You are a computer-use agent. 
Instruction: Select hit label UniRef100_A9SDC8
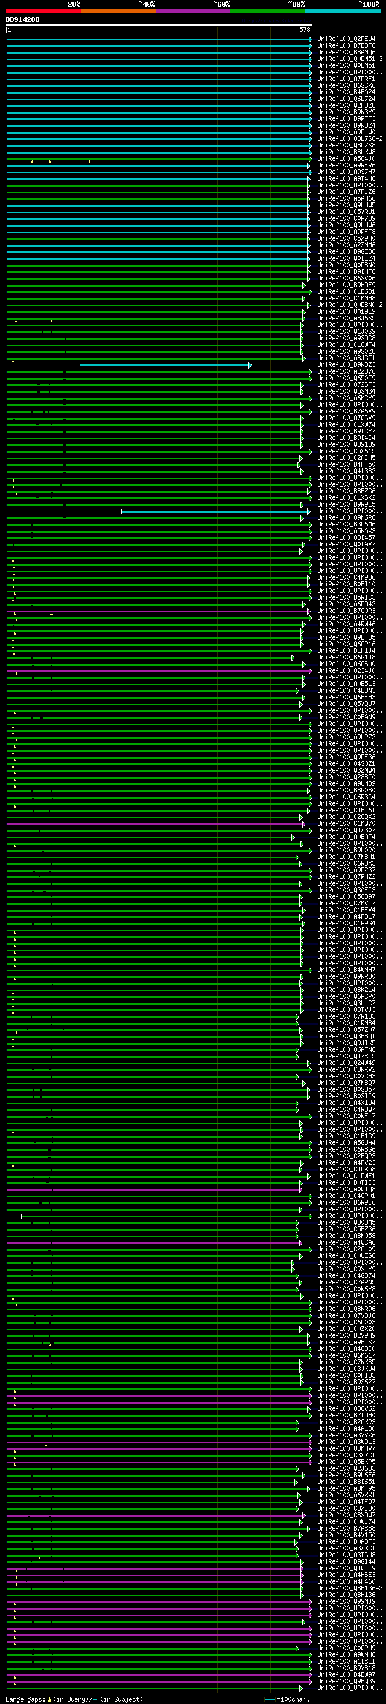pos(346,338)
